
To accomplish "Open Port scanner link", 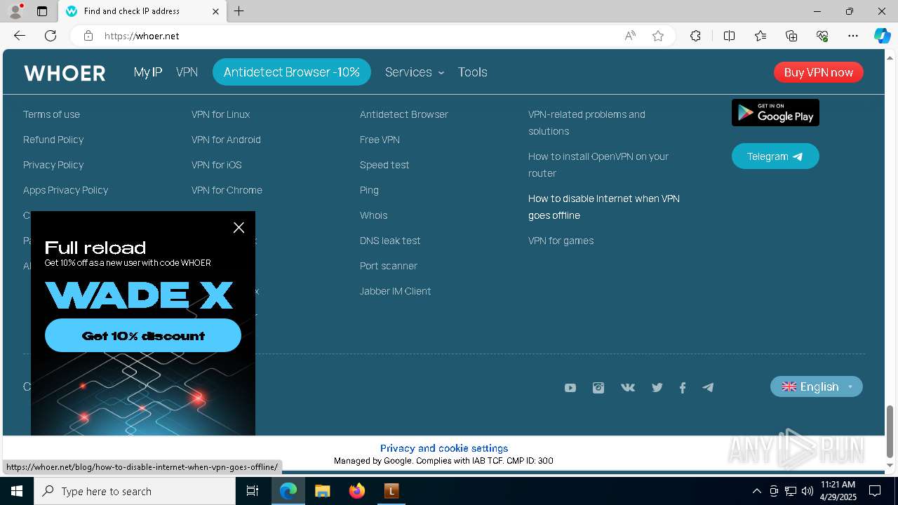I will [x=389, y=266].
